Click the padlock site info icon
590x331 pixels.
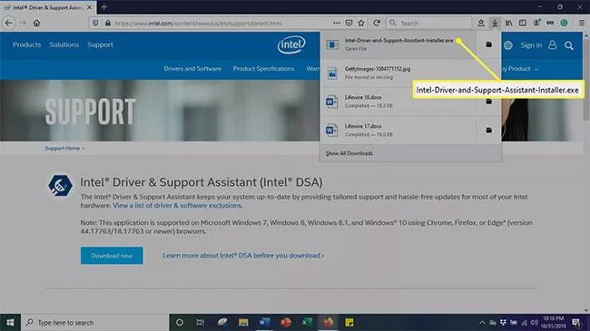[108, 23]
